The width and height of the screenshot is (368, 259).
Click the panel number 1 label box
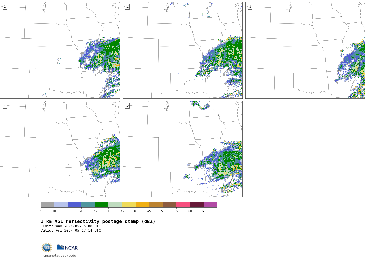5,7
